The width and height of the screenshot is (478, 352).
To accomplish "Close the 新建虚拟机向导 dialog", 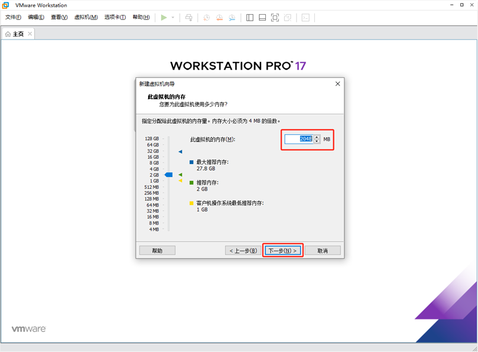I will coord(337,83).
